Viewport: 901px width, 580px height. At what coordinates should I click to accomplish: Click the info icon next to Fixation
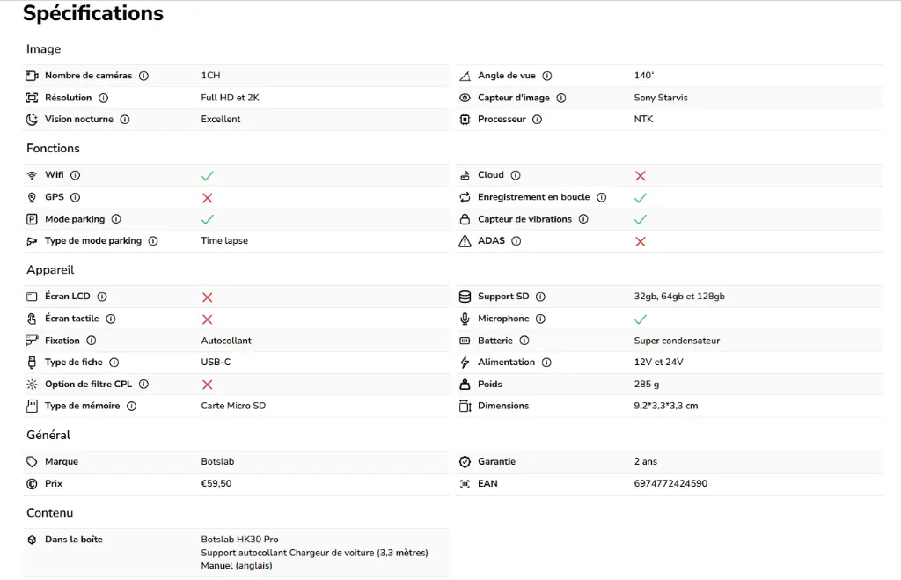(92, 341)
